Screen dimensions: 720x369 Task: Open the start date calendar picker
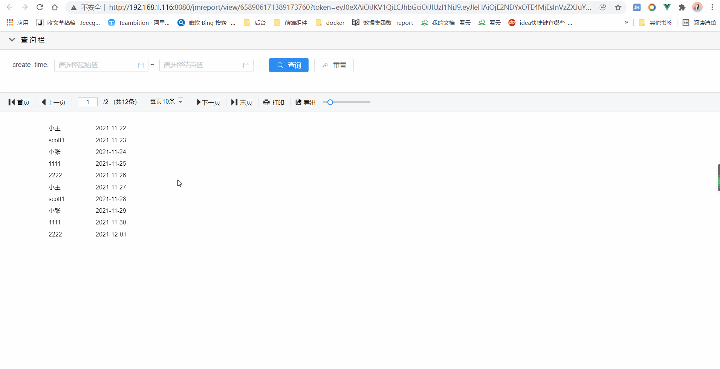pos(141,65)
